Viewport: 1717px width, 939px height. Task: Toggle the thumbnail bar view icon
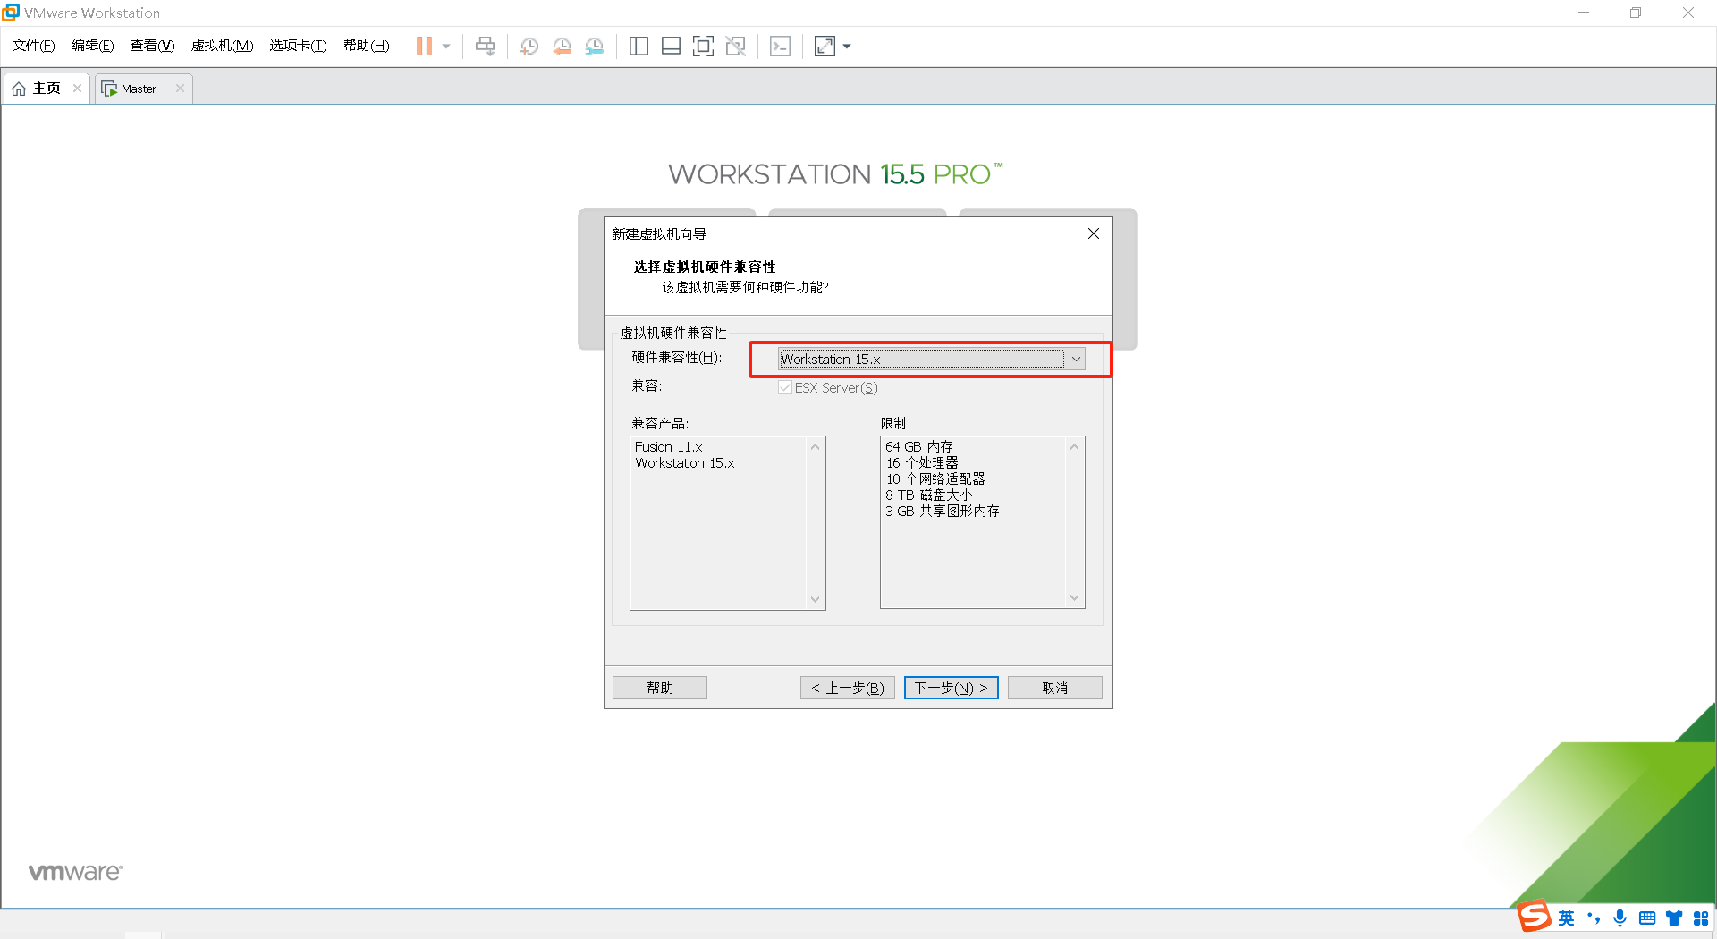[671, 47]
